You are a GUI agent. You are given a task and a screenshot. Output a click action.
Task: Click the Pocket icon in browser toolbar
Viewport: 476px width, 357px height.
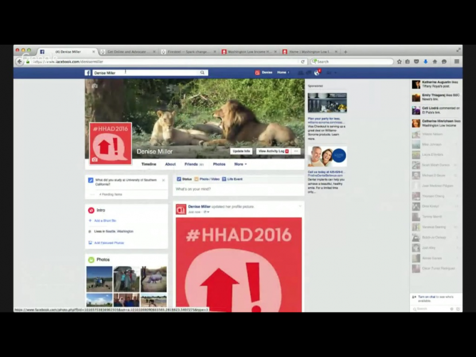[x=416, y=61]
